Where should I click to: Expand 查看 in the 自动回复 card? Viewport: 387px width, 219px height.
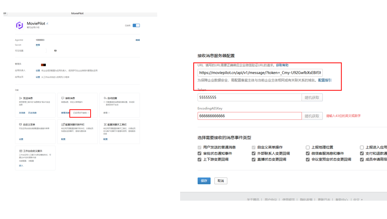pos(106,113)
